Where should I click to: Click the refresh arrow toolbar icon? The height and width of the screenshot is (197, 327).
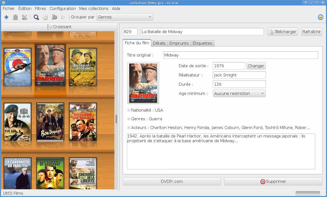pos(45,17)
